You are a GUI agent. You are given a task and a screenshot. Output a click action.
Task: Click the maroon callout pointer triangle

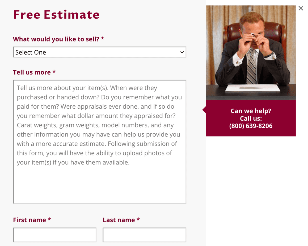click(204, 110)
